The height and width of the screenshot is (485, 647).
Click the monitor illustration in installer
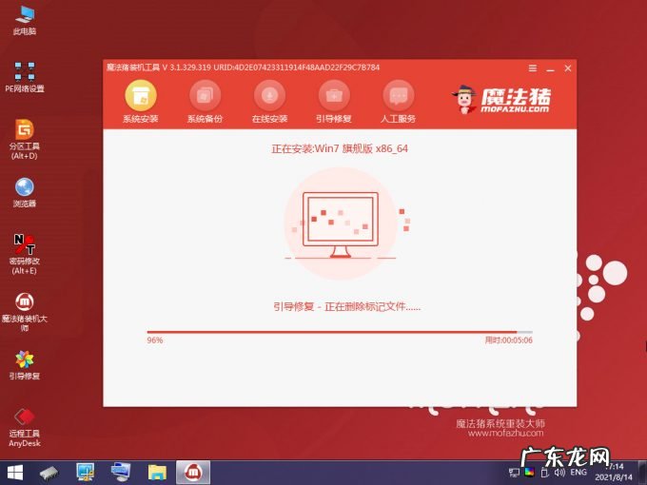coord(341,224)
